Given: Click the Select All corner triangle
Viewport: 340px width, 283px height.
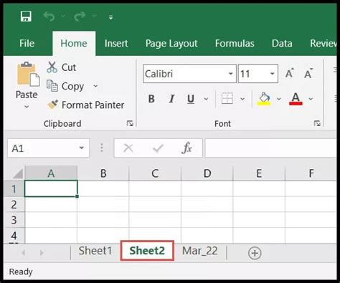Looking at the screenshot, I should (x=18, y=173).
